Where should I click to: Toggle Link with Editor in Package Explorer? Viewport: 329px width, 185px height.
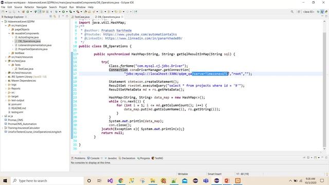pyautogui.click(x=55, y=16)
